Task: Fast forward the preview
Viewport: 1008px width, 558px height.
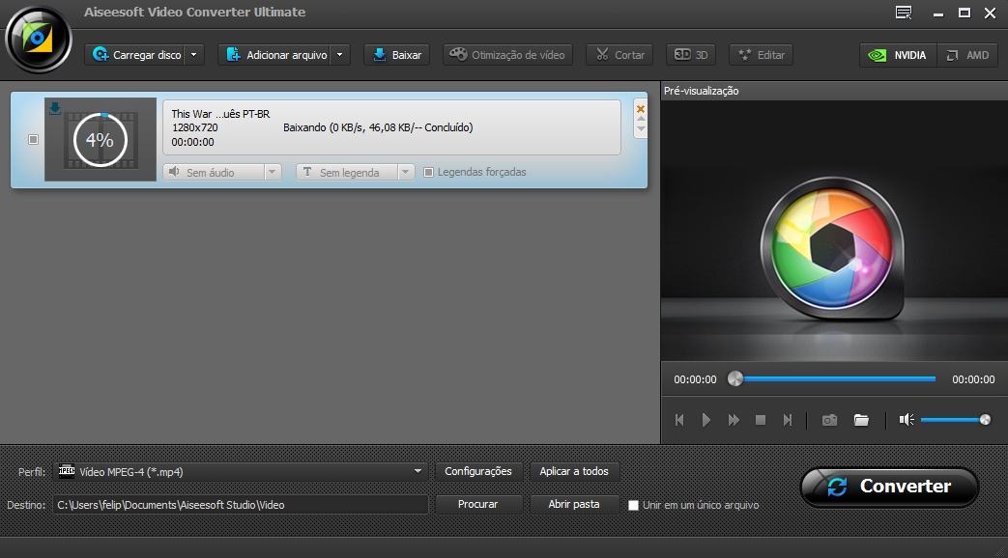Action: [734, 420]
